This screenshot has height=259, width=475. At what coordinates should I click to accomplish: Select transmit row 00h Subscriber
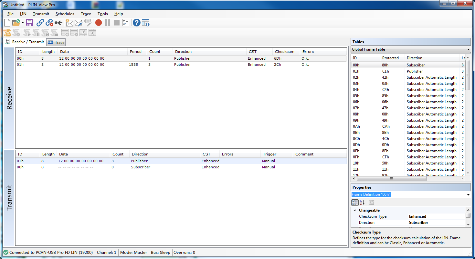click(x=141, y=167)
